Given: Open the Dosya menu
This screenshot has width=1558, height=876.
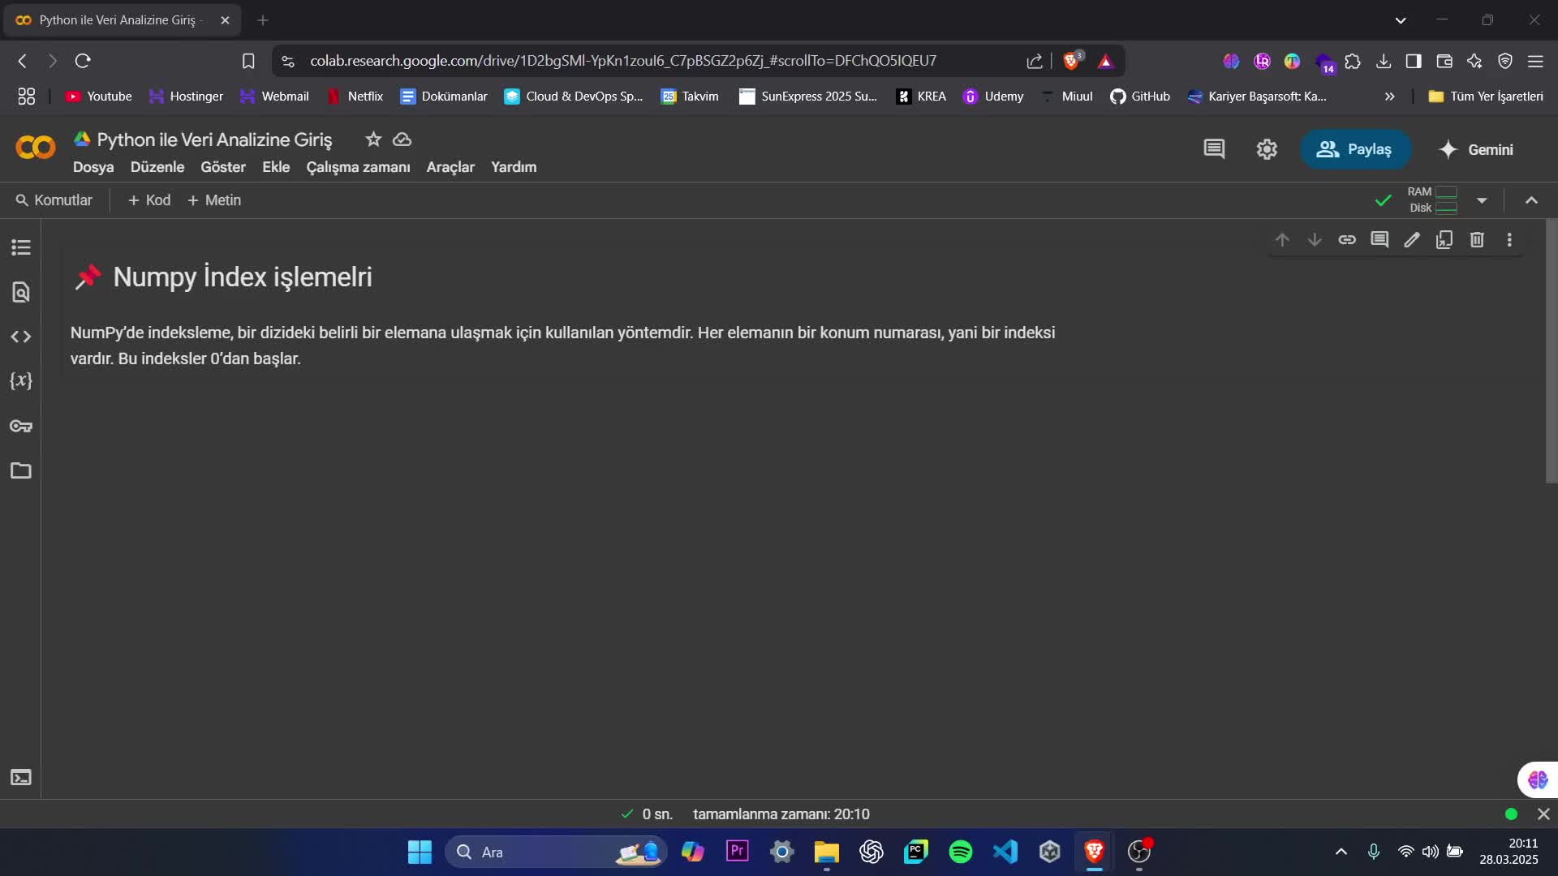Looking at the screenshot, I should pos(93,167).
